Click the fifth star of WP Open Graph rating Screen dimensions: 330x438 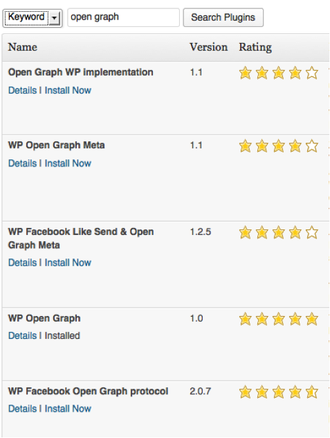point(312,319)
